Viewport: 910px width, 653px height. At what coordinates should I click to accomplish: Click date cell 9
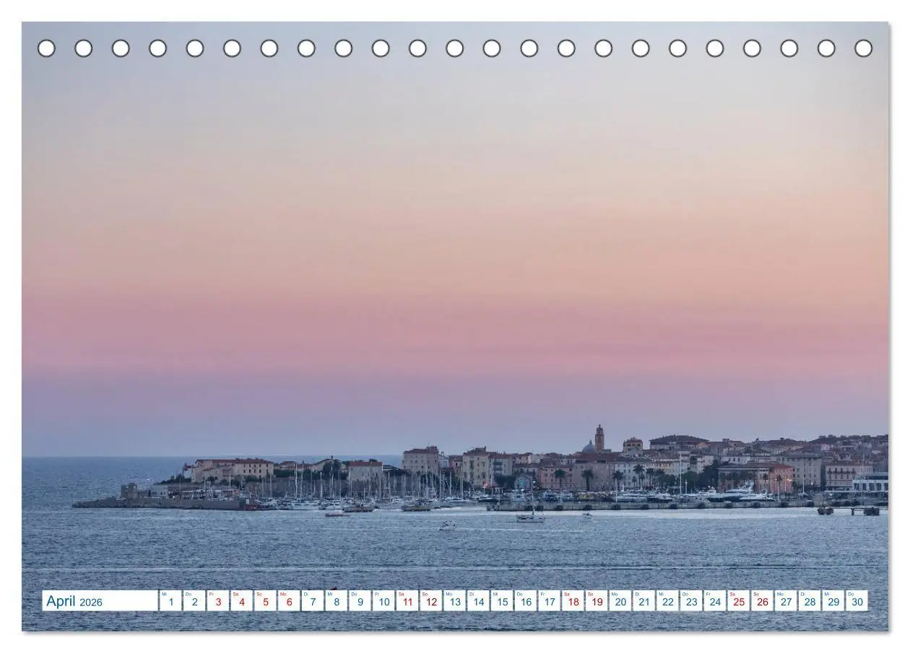tap(360, 601)
